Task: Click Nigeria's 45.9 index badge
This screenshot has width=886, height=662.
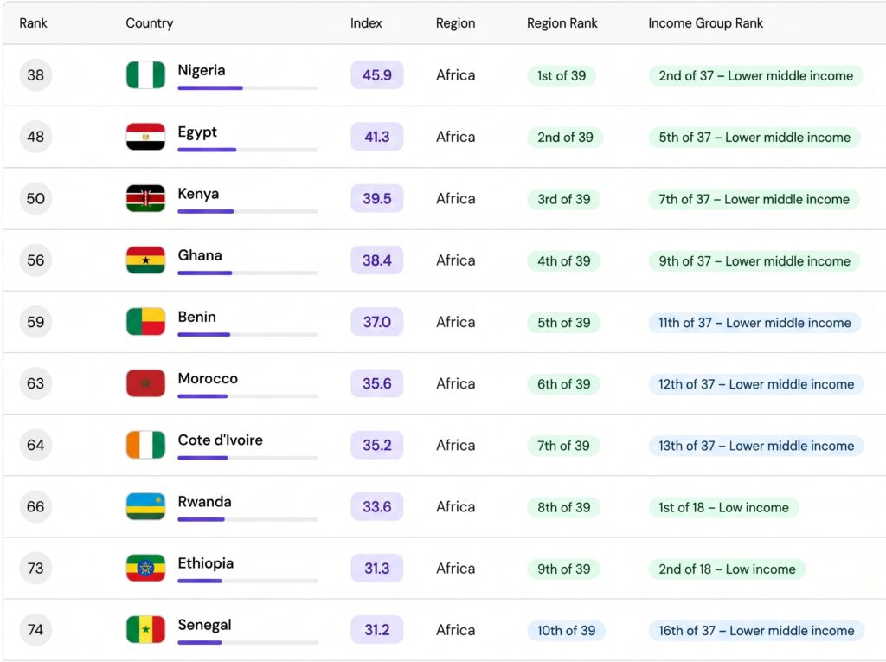Action: [377, 74]
